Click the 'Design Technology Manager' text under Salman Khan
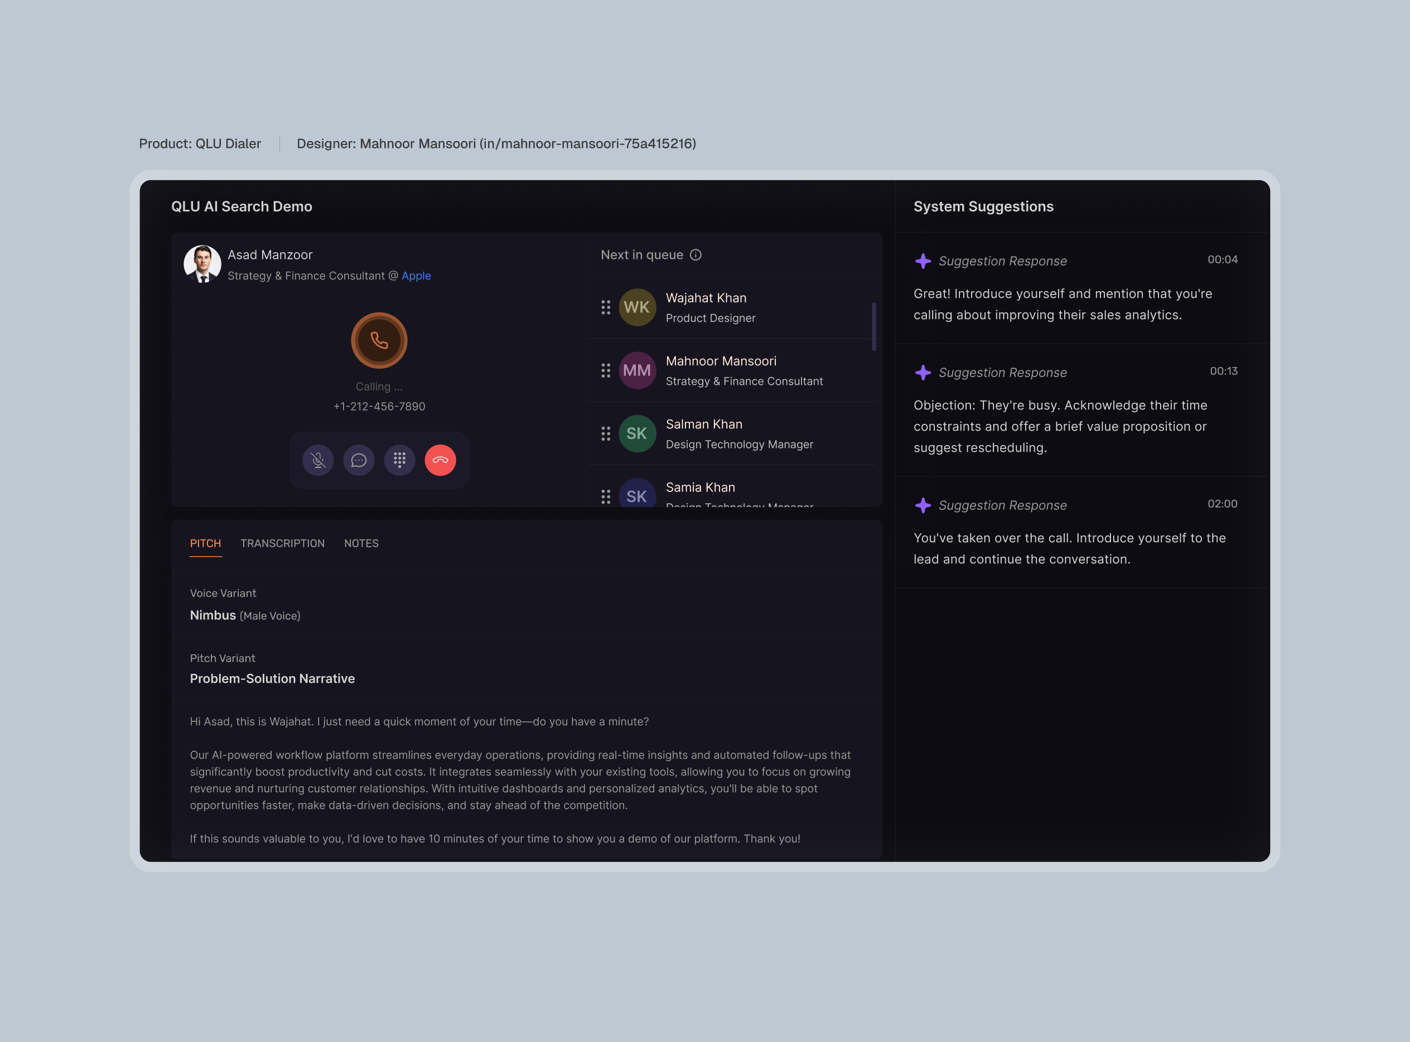The width and height of the screenshot is (1410, 1042). click(740, 444)
